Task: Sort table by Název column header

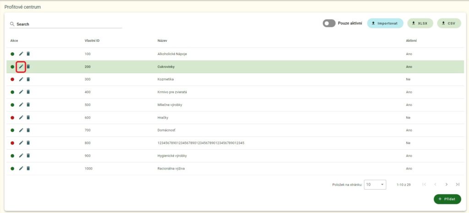Action: tap(163, 41)
